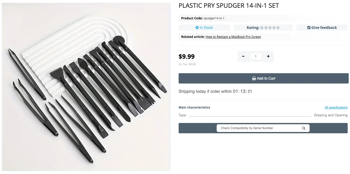Viewport: 350px width, 174px height.
Task: Click the In Stock checkmark icon
Action: tap(198, 27)
